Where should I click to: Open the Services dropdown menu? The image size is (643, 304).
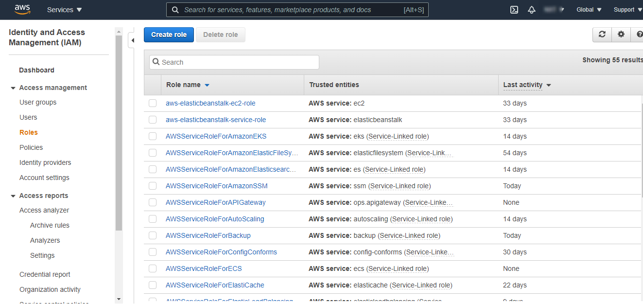pos(64,10)
